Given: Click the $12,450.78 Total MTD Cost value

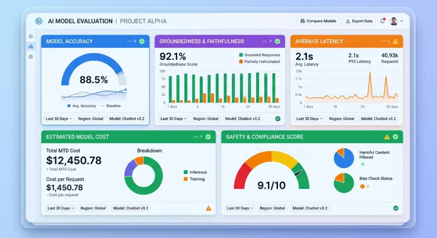Looking at the screenshot, I should [x=74, y=160].
